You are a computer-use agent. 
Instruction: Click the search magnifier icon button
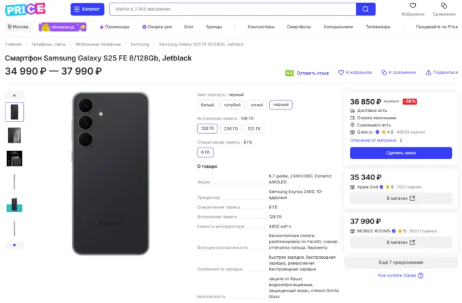click(x=366, y=9)
